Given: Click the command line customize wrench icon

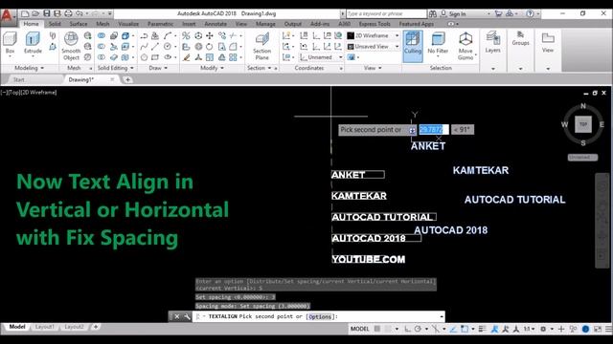Looking at the screenshot, I should coord(187,316).
